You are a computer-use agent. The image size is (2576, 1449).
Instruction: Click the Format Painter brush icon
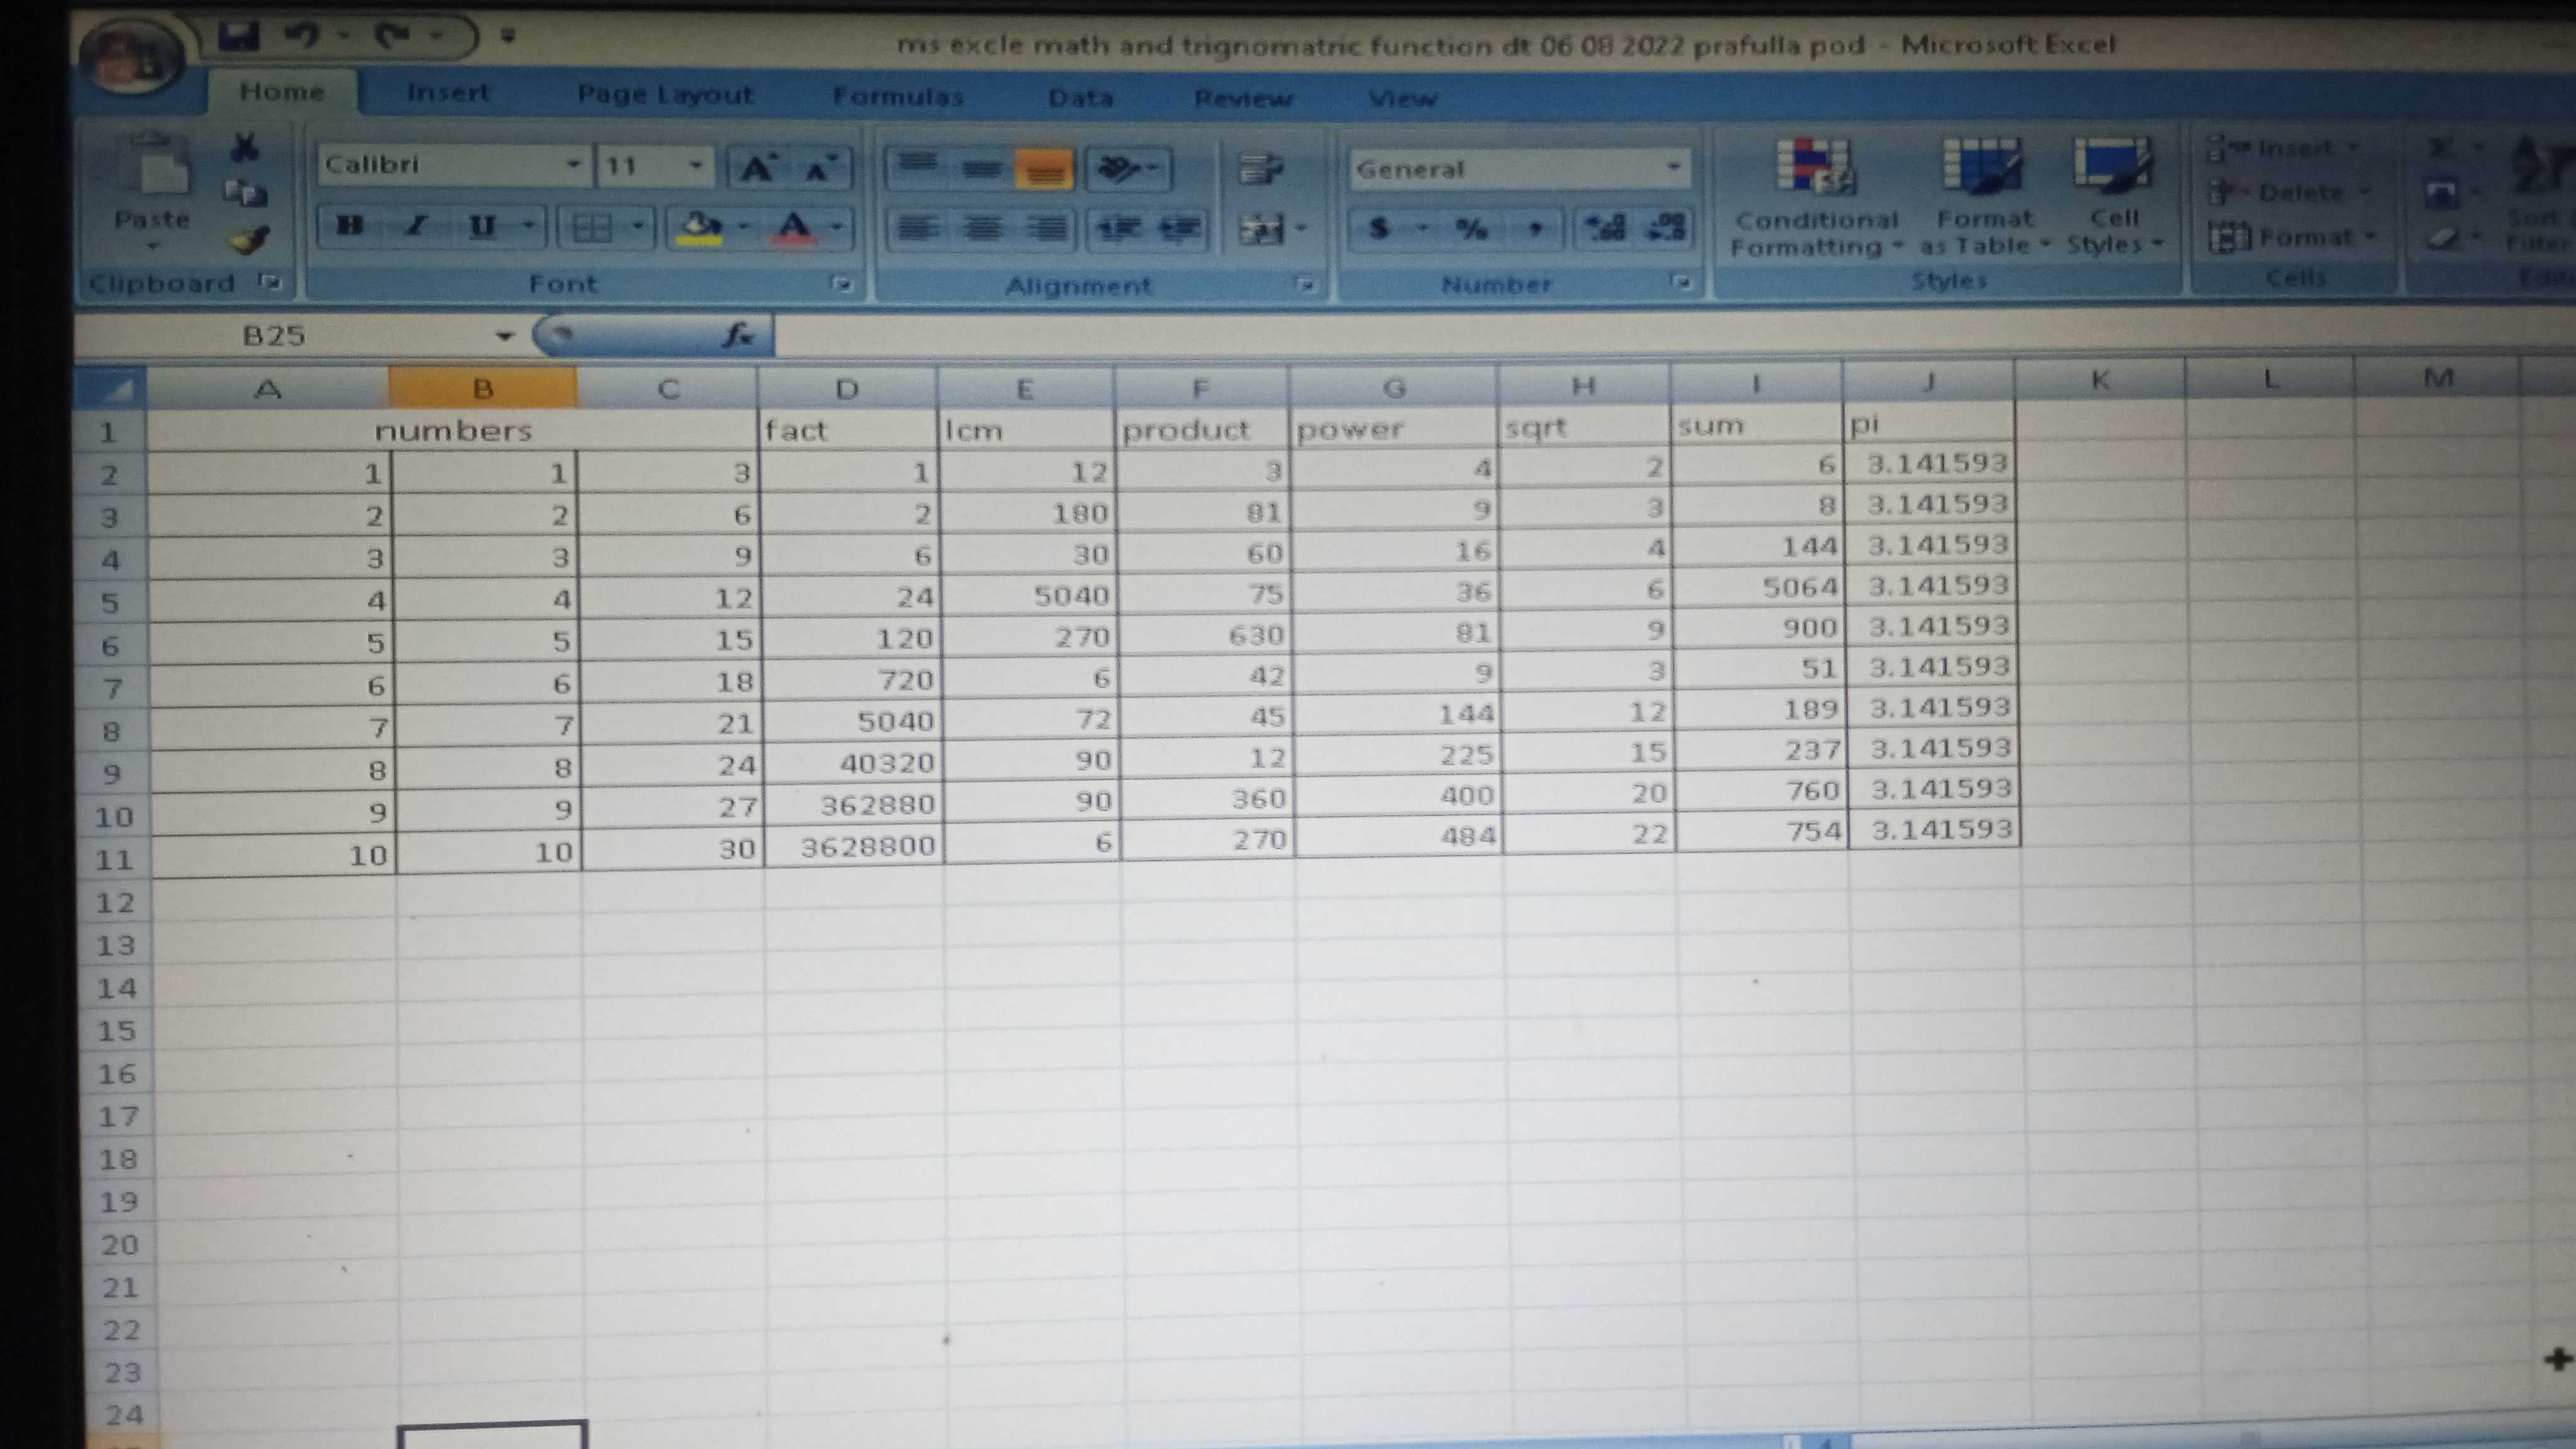pyautogui.click(x=249, y=240)
